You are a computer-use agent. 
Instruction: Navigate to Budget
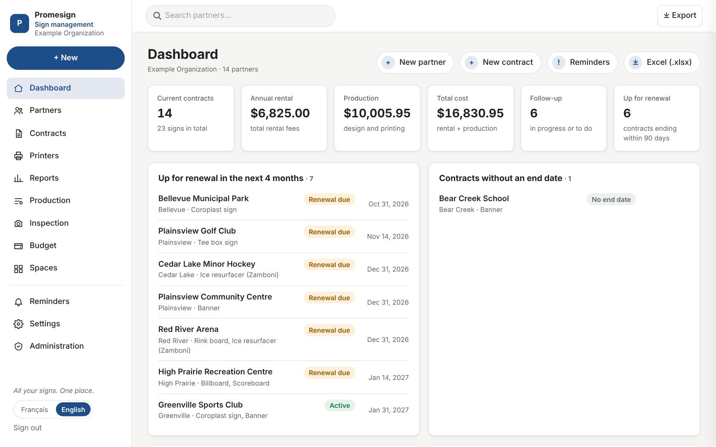click(x=66, y=245)
